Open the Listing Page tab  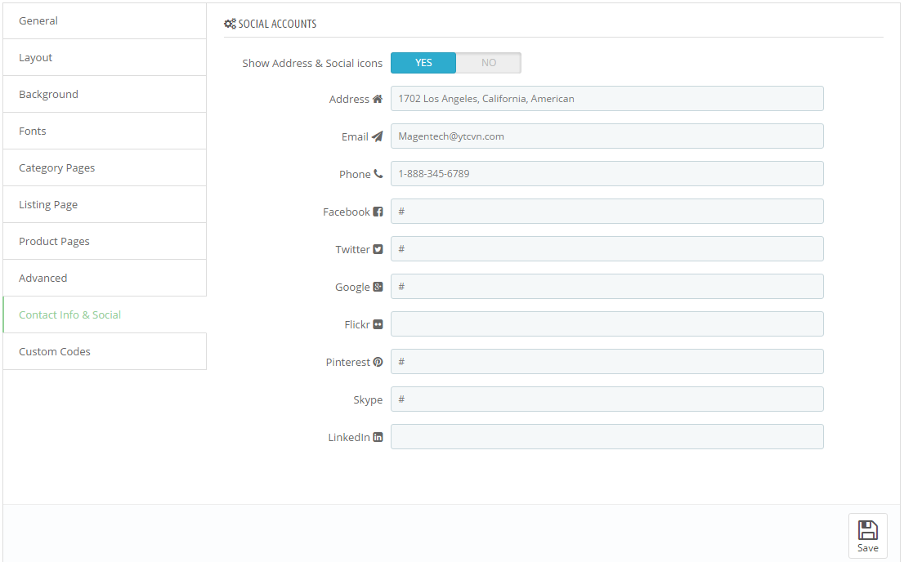[105, 205]
